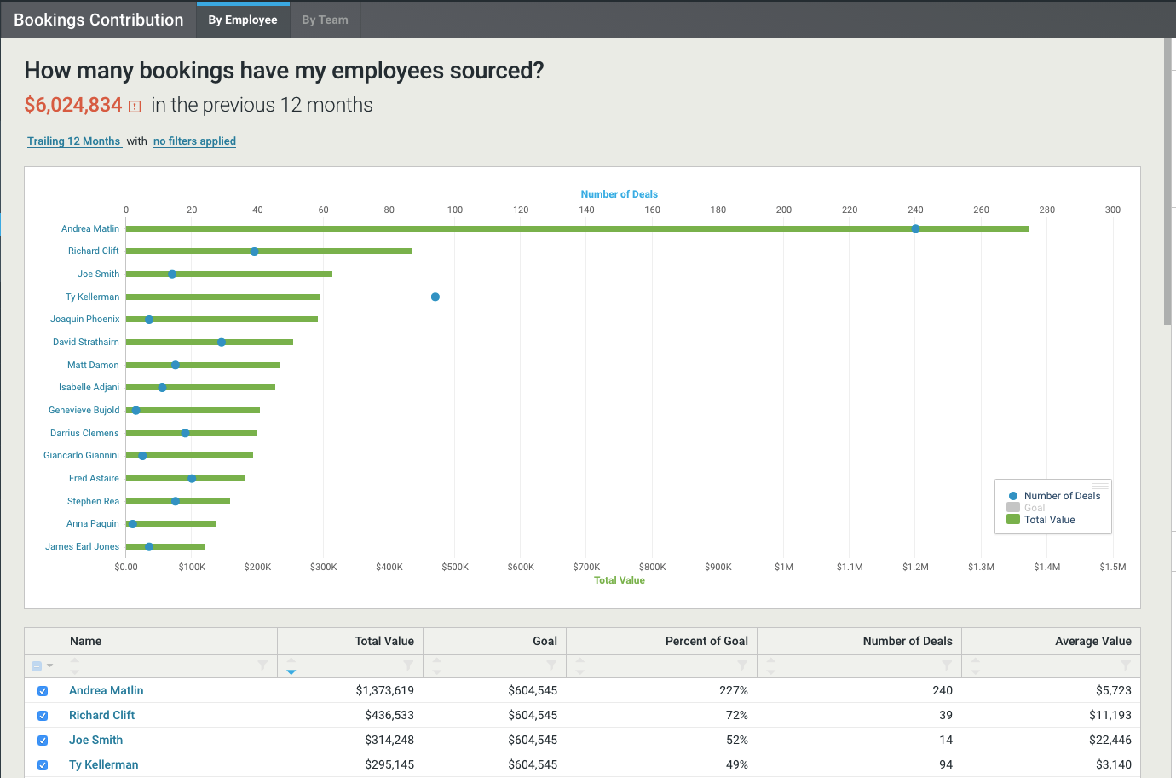Uncheck the Richard Clift row checkbox
1176x778 pixels.
[43, 716]
